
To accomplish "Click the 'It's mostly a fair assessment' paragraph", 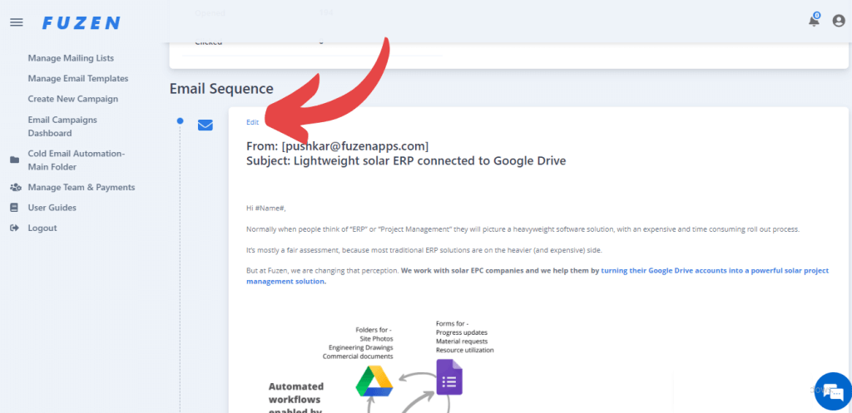I will (424, 250).
